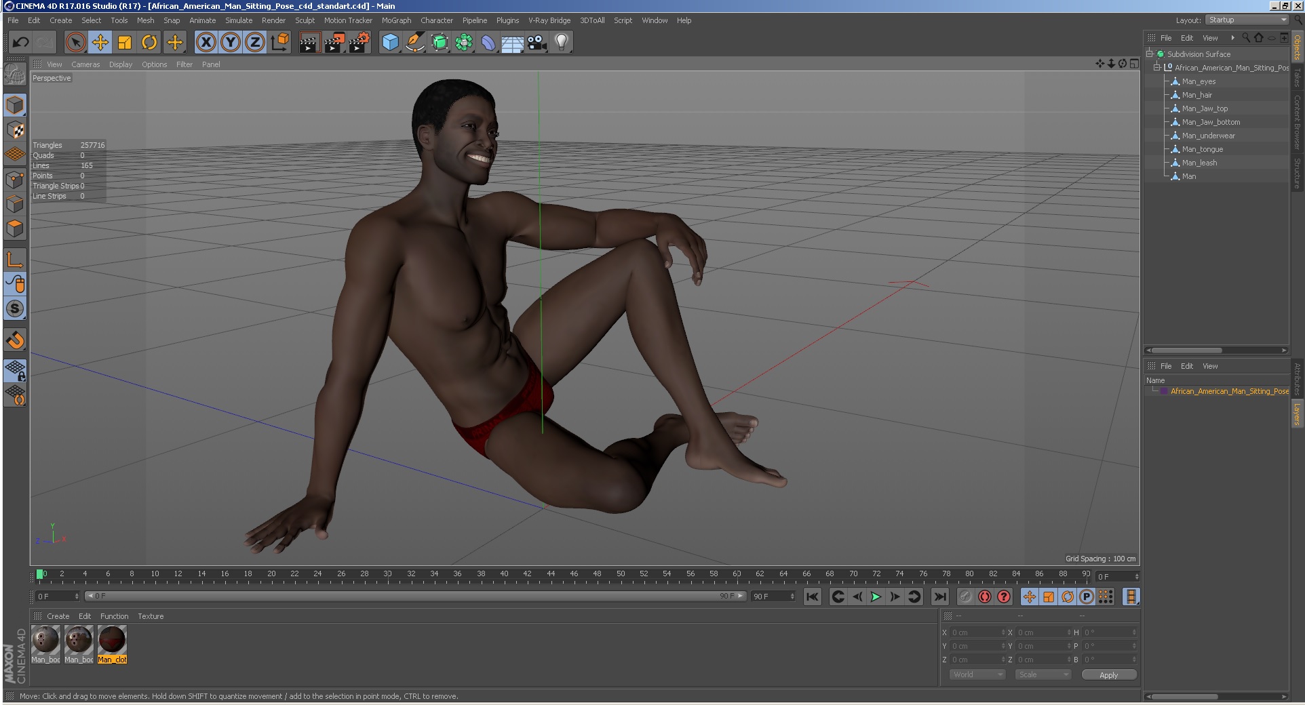Select the Scale tool in top toolbar
Image resolution: width=1305 pixels, height=705 pixels.
pos(125,43)
